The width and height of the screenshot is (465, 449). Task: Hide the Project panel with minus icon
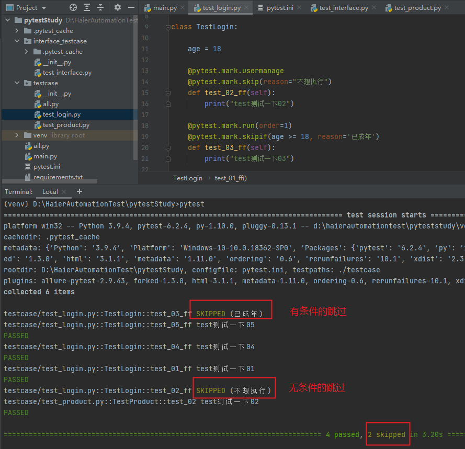pos(131,7)
